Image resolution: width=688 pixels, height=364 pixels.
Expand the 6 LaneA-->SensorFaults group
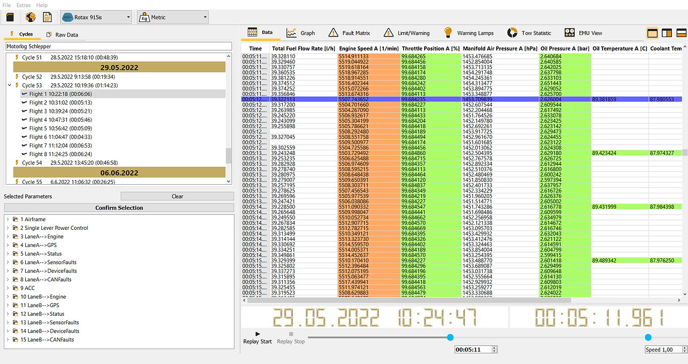click(8, 263)
